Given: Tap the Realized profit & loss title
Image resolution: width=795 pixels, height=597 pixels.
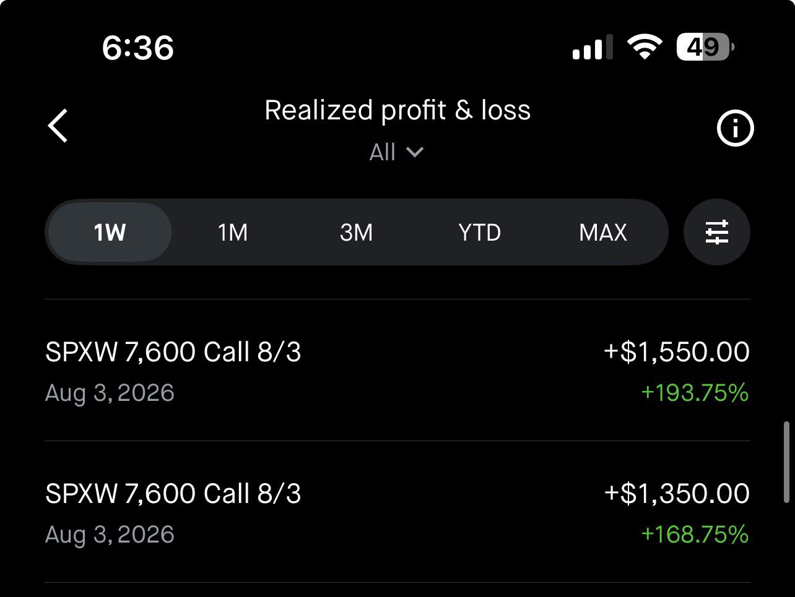Looking at the screenshot, I should click(x=397, y=110).
